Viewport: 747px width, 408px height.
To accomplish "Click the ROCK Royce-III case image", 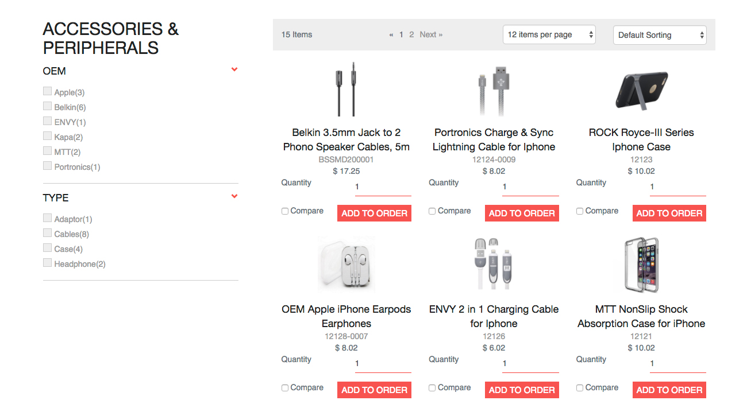I will (641, 91).
